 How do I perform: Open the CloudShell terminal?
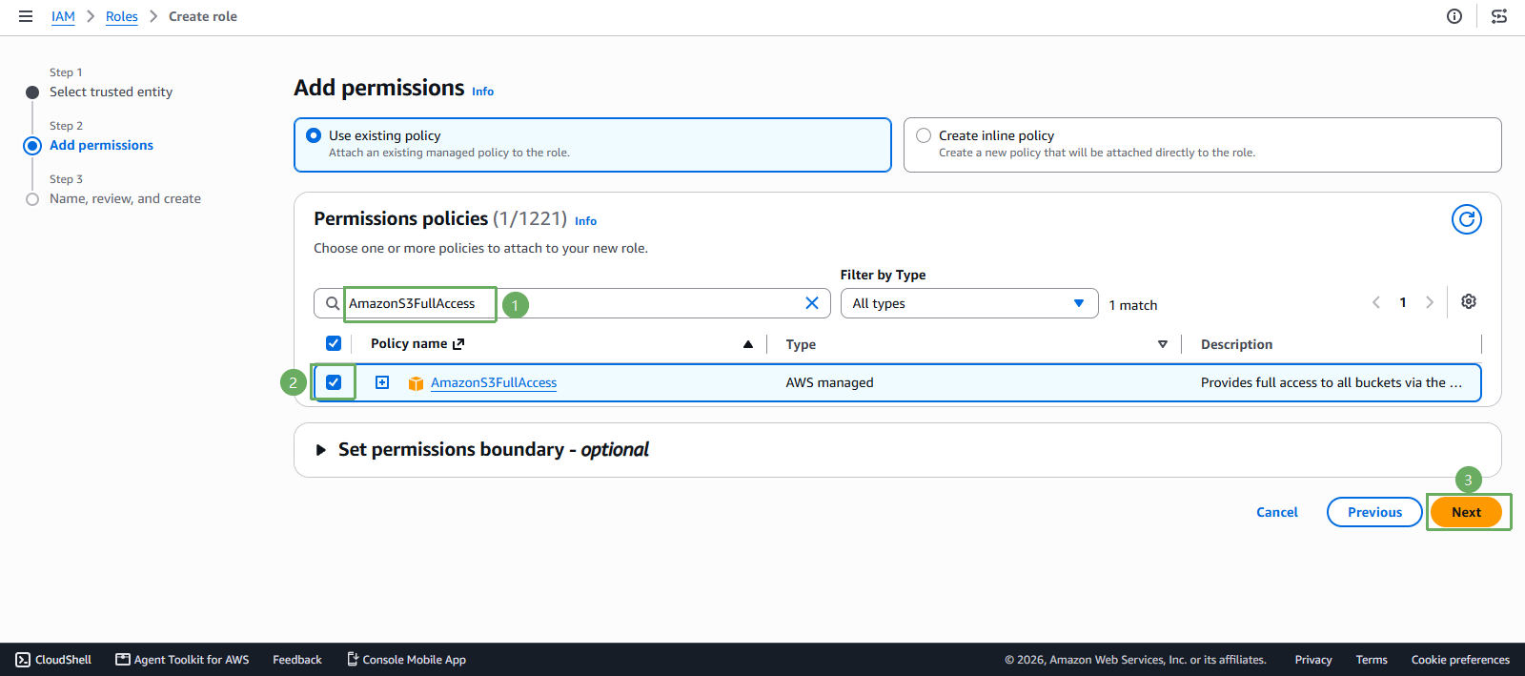pyautogui.click(x=53, y=660)
